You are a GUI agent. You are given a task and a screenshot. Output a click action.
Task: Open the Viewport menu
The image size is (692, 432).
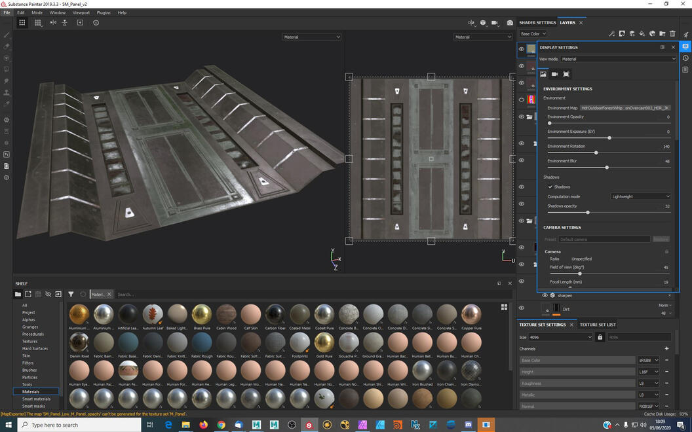click(x=81, y=12)
